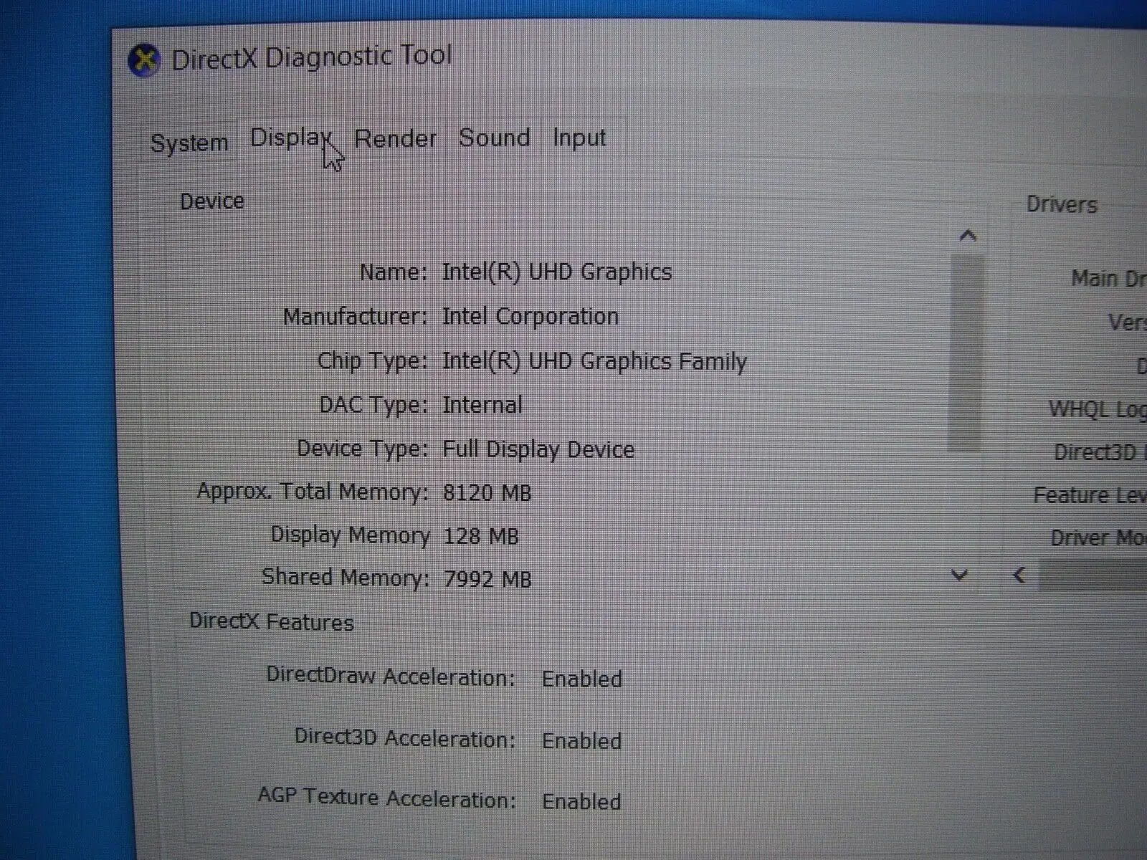Click the Drivers group heading
Image resolution: width=1147 pixels, height=860 pixels.
(x=1062, y=205)
